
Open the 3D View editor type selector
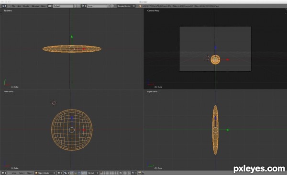4,173
